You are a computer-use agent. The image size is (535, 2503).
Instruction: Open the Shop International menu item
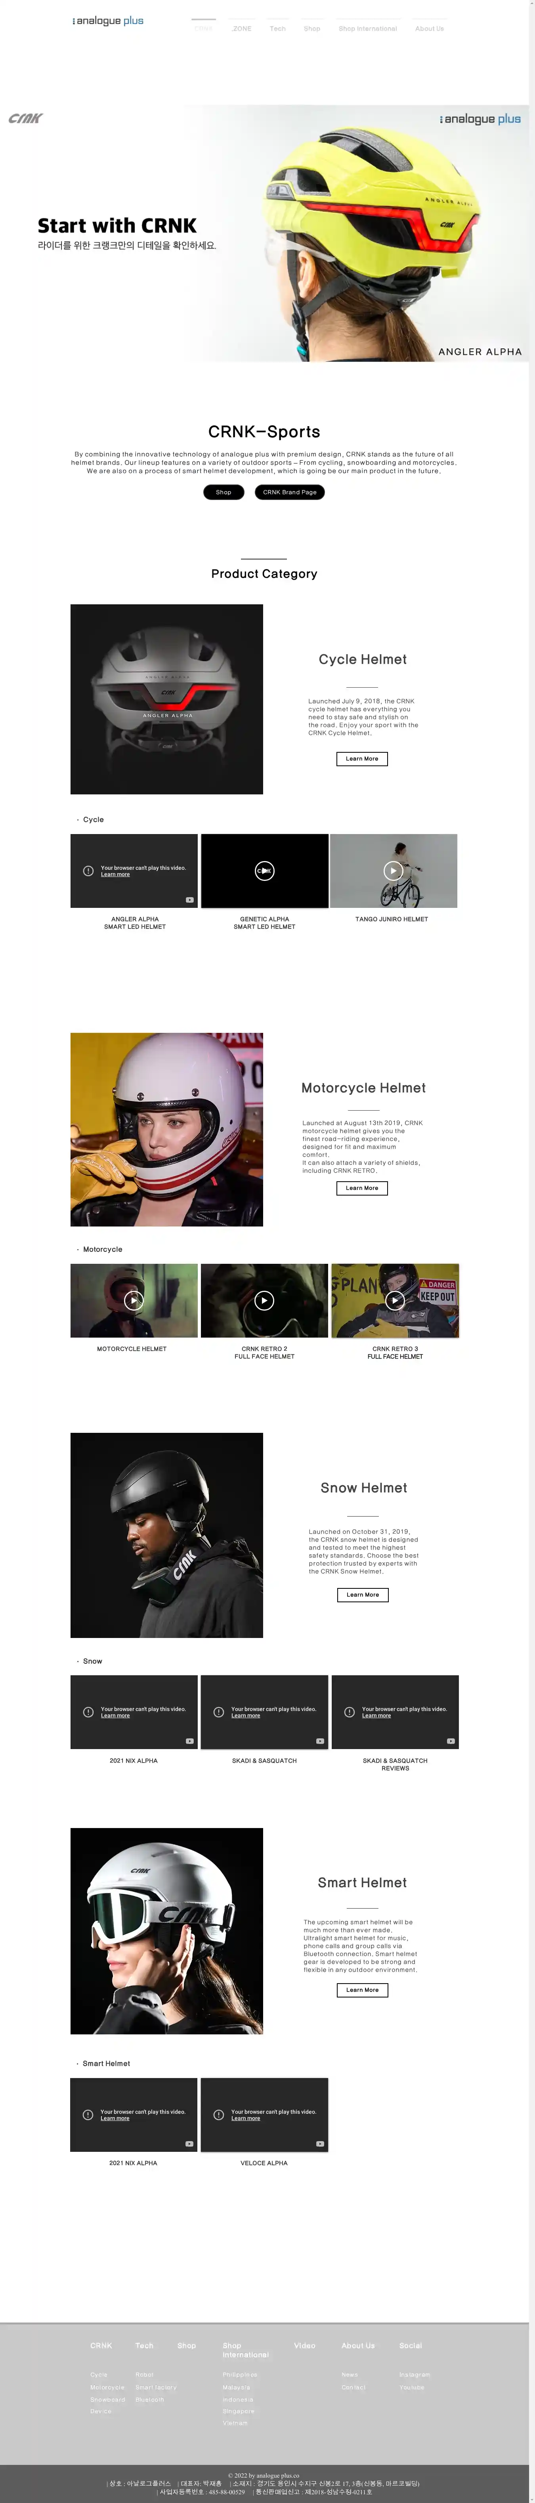coord(368,28)
